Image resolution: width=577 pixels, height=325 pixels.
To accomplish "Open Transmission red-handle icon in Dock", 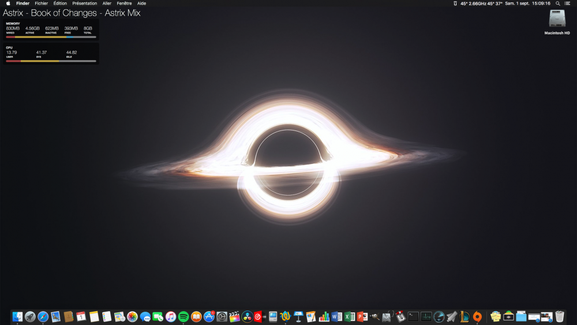I will coord(400,316).
